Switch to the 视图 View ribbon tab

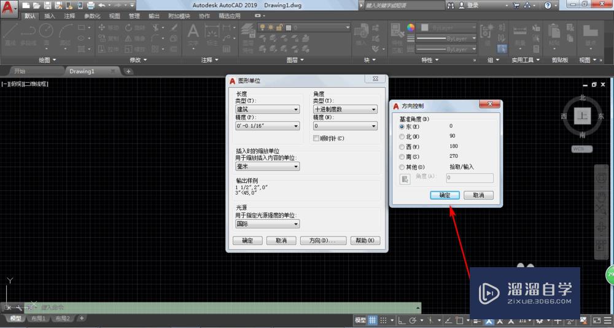pos(114,16)
